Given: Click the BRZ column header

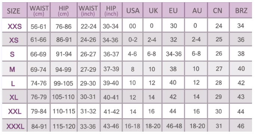Looking at the screenshot, I should (241, 10).
